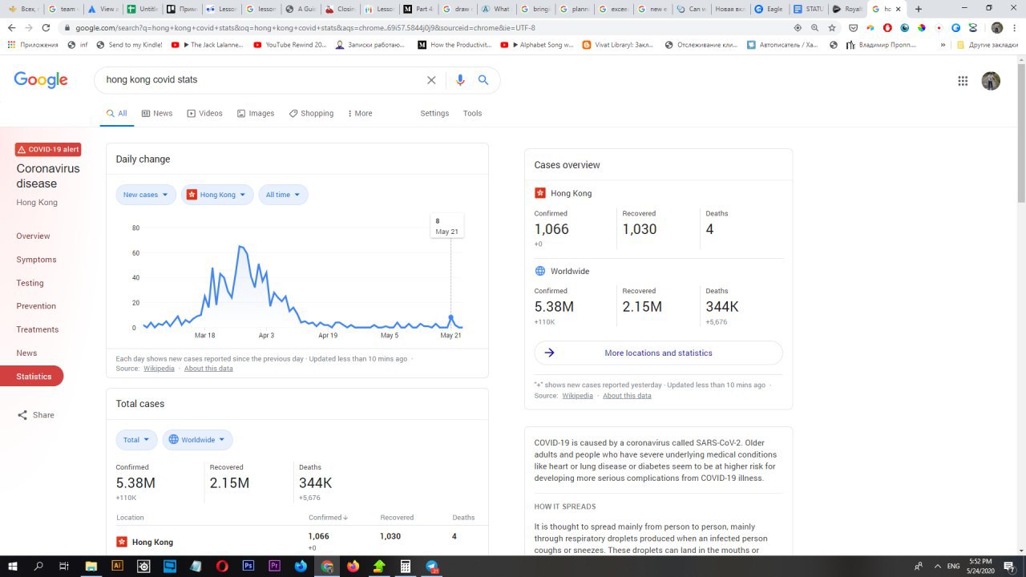The image size is (1026, 577).
Task: Reload the page
Action: pyautogui.click(x=46, y=27)
